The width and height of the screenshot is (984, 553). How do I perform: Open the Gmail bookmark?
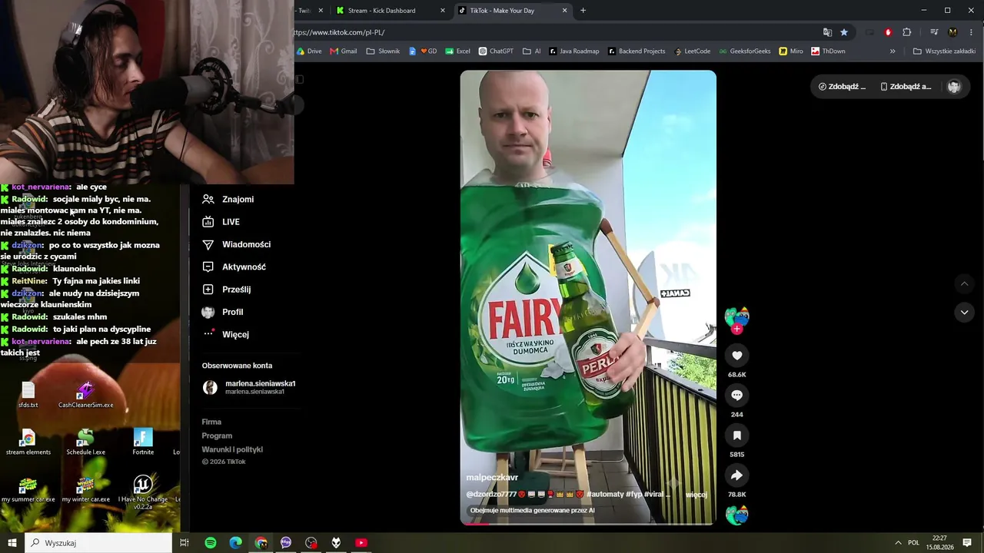point(344,51)
